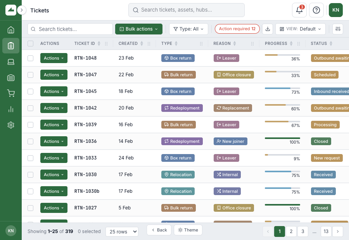Check the select-all checkbox in table header

[x=30, y=43]
